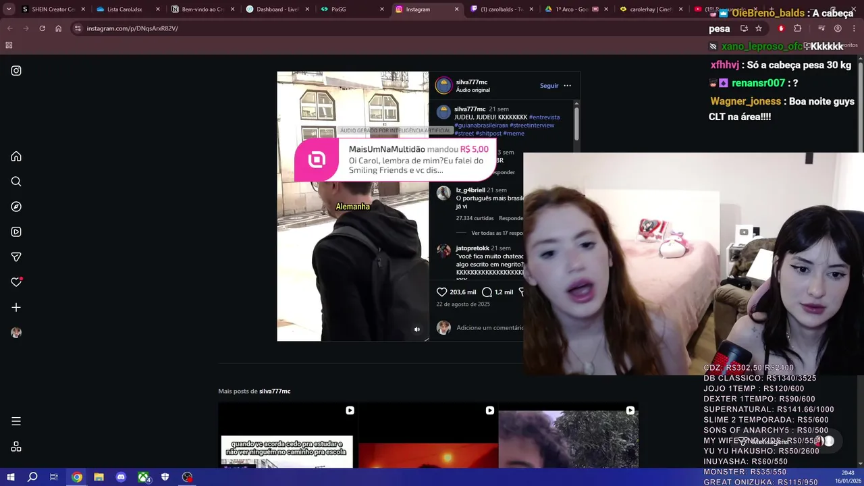Close the Instagram browser tab

(x=456, y=9)
